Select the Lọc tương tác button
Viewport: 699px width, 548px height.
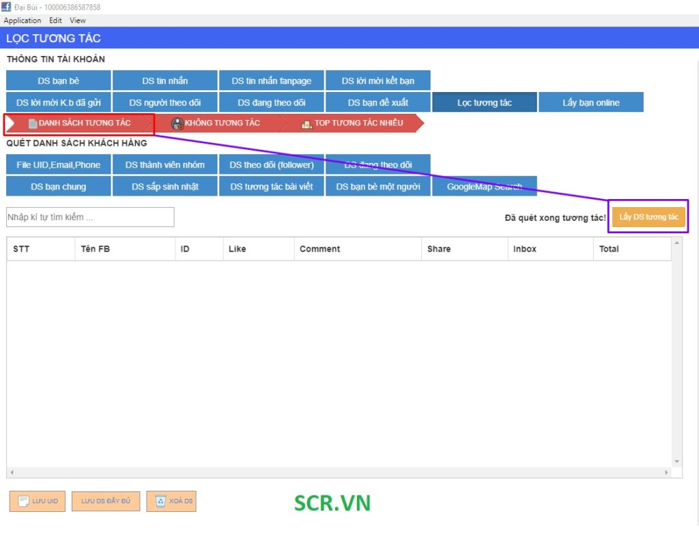(x=484, y=103)
